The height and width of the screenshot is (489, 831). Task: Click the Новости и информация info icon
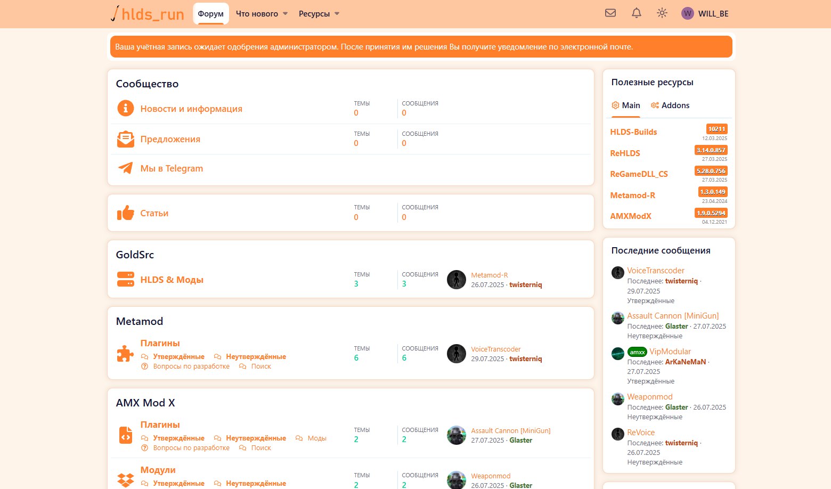click(126, 109)
